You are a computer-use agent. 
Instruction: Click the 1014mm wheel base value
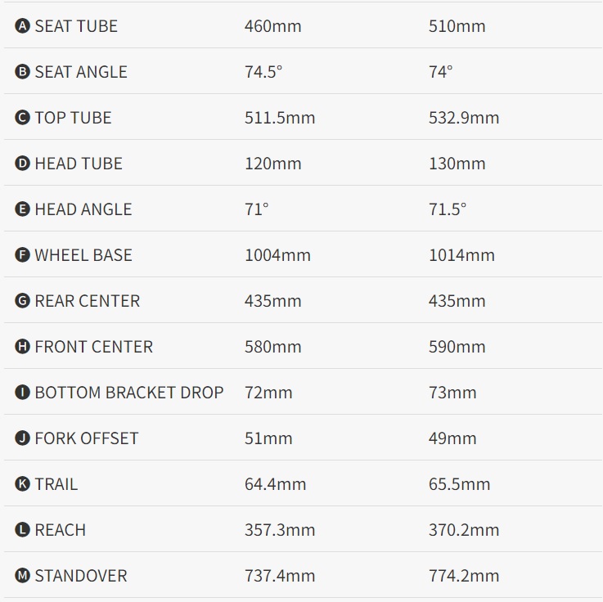point(462,255)
